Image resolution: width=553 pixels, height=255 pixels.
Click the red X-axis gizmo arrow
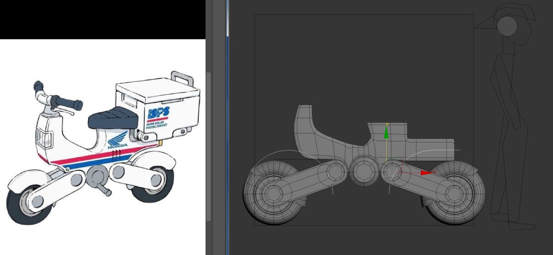tap(426, 173)
